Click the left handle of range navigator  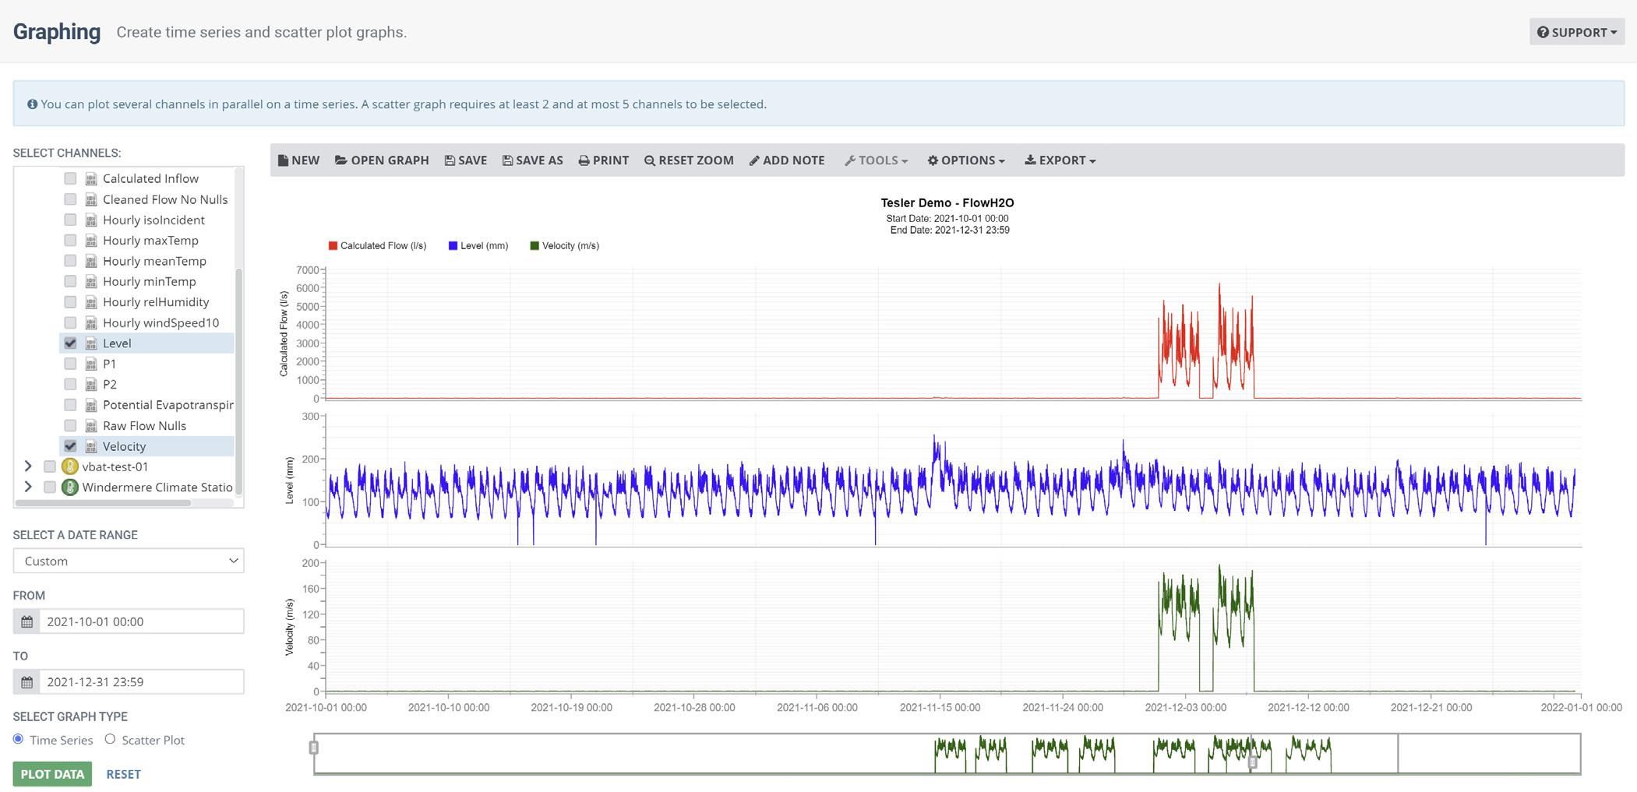(x=314, y=748)
